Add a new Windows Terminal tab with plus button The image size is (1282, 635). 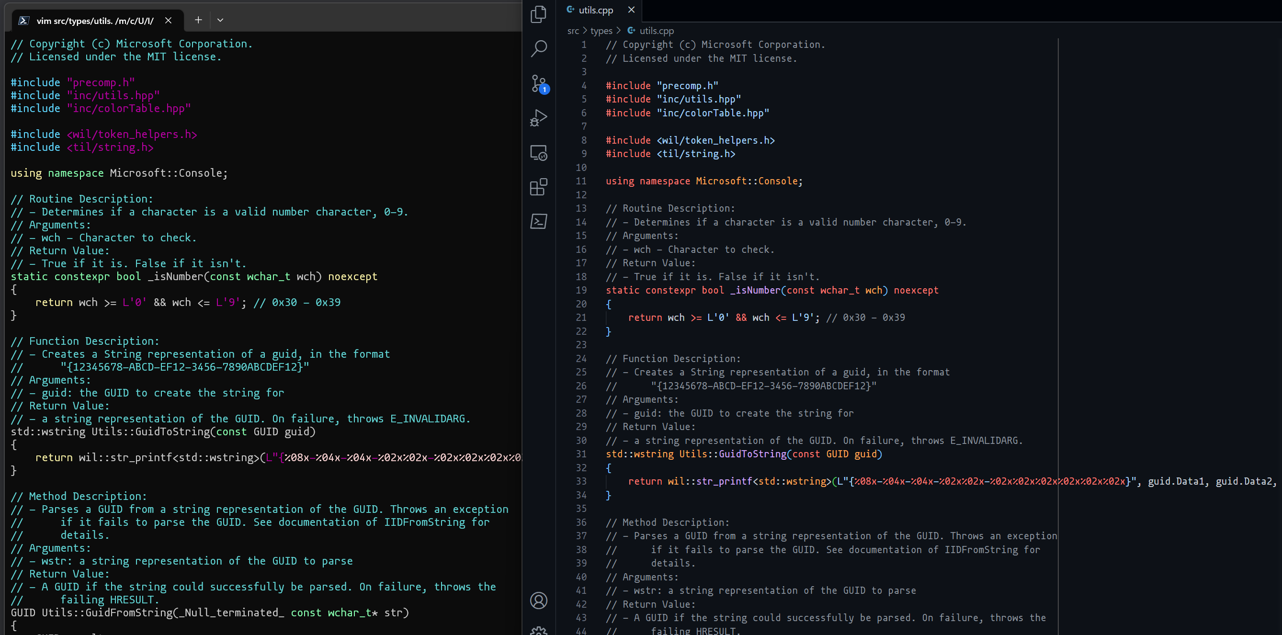(198, 20)
